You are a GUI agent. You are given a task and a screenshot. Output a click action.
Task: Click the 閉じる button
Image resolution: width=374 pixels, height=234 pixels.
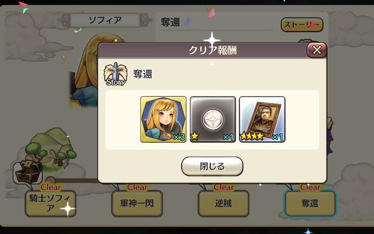212,166
